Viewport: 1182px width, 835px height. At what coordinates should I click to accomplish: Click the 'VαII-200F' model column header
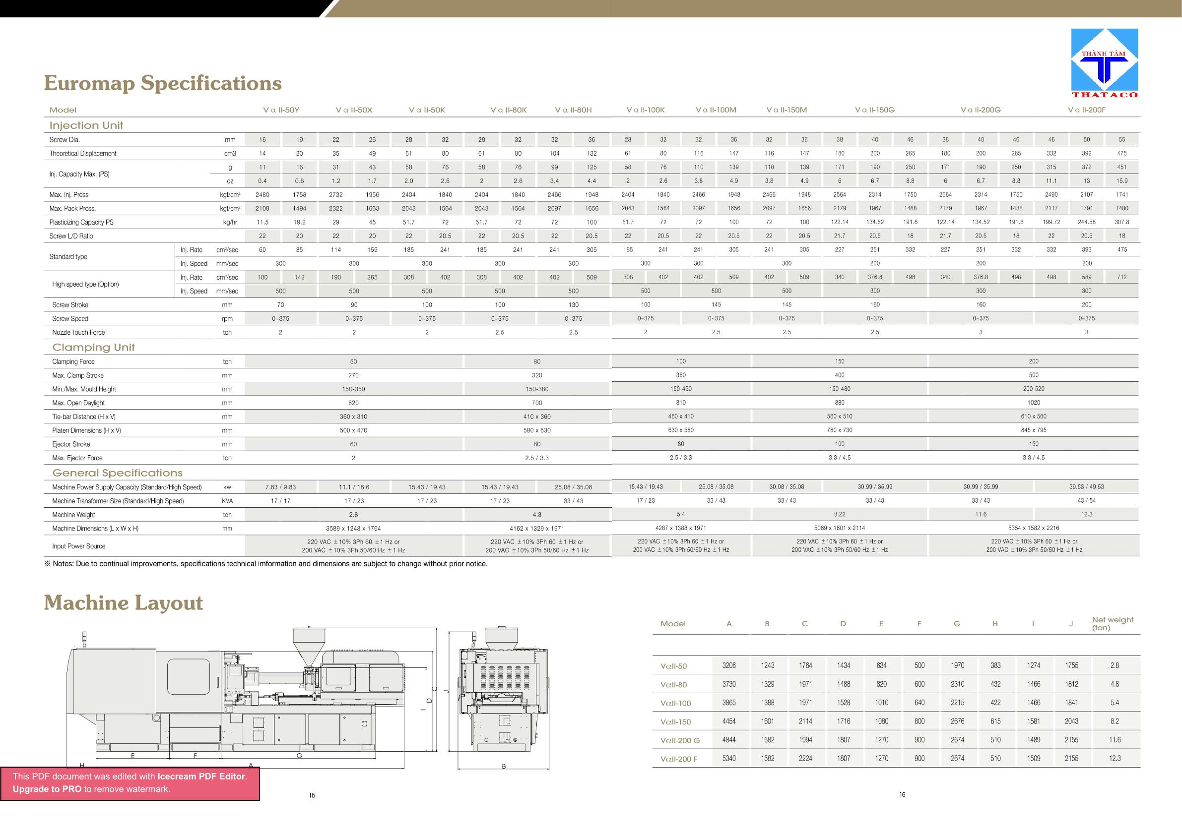click(x=1087, y=110)
